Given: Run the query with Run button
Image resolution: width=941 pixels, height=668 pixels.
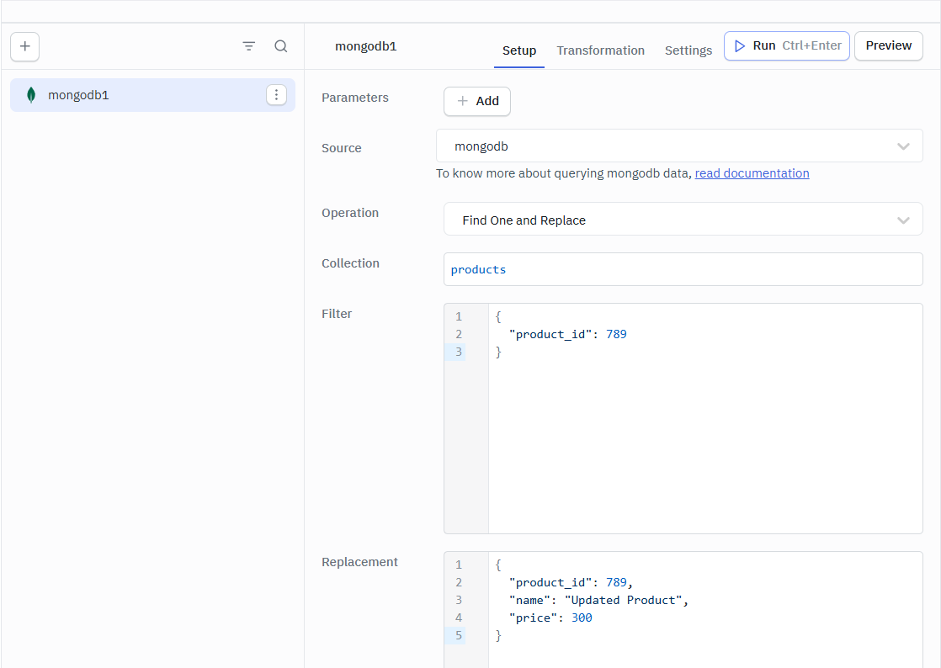Looking at the screenshot, I should tap(786, 46).
